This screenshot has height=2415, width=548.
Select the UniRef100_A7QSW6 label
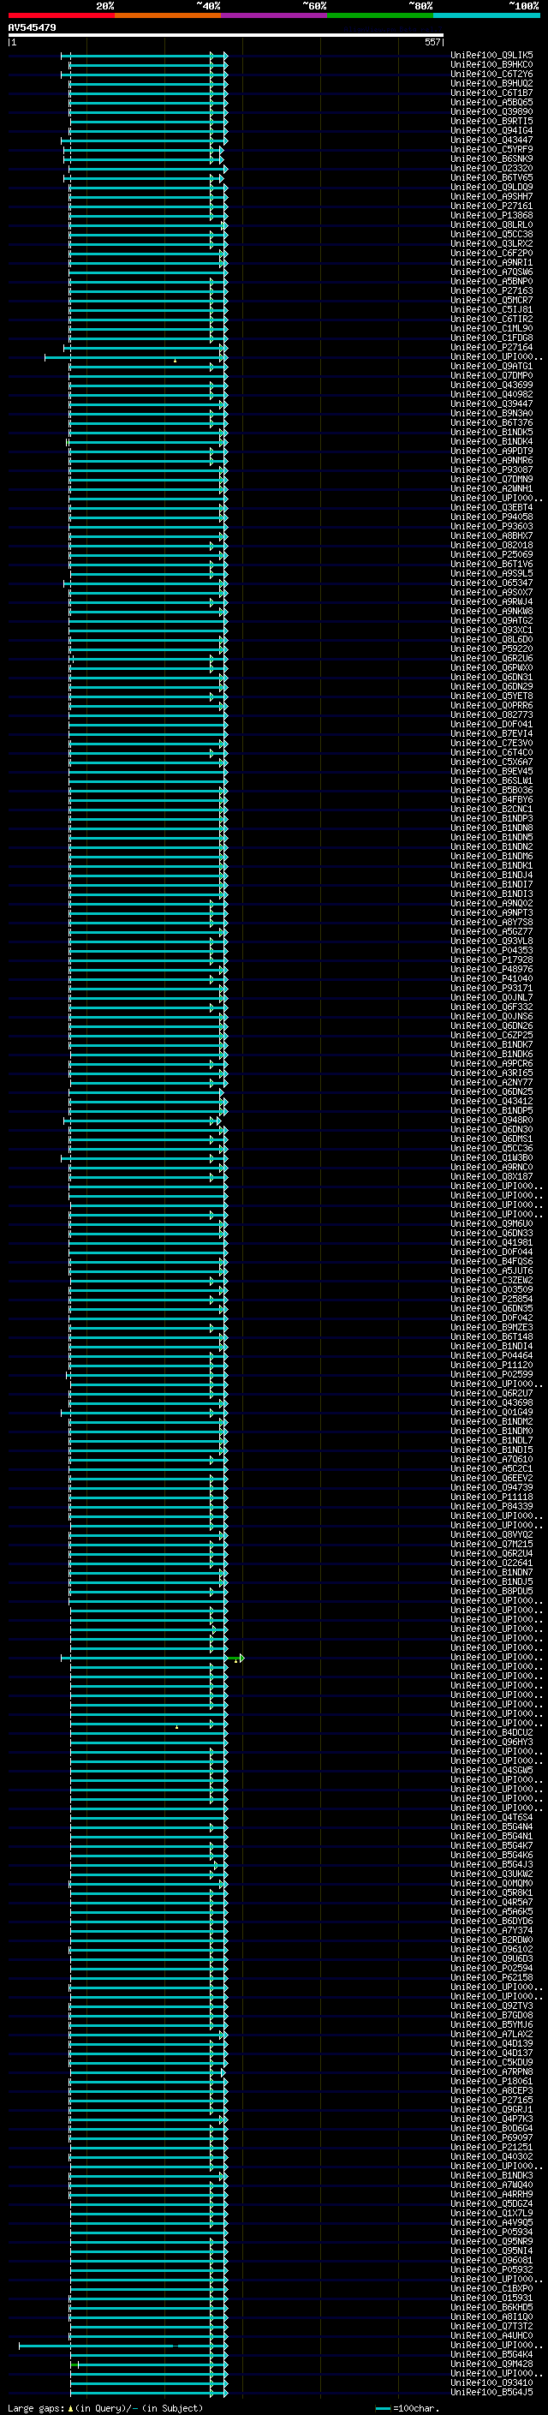[491, 272]
